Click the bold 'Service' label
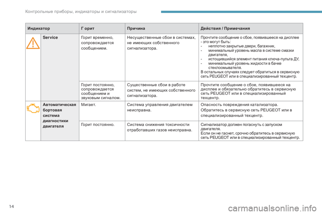The height and width of the screenshot is (214, 322). pos(50,37)
